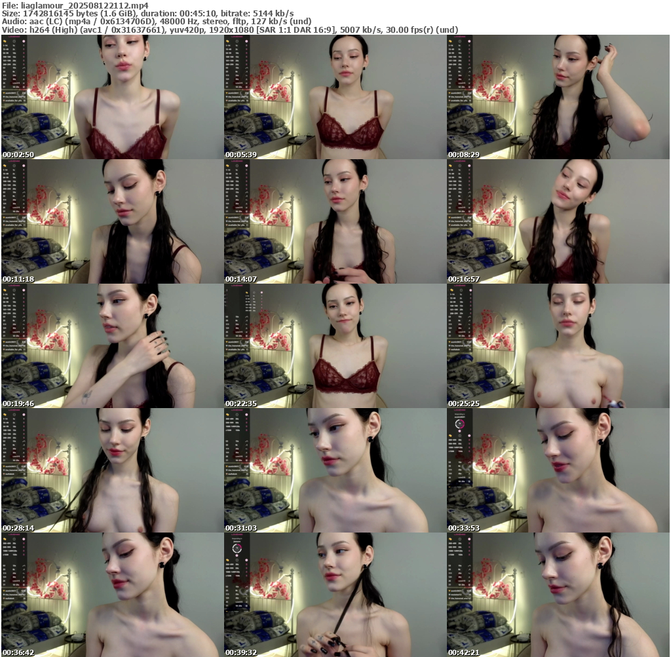Click the Video h264 codec info line

pos(230,30)
